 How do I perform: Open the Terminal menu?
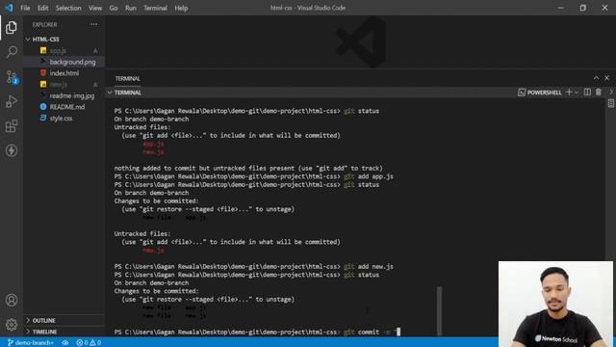pyautogui.click(x=155, y=8)
